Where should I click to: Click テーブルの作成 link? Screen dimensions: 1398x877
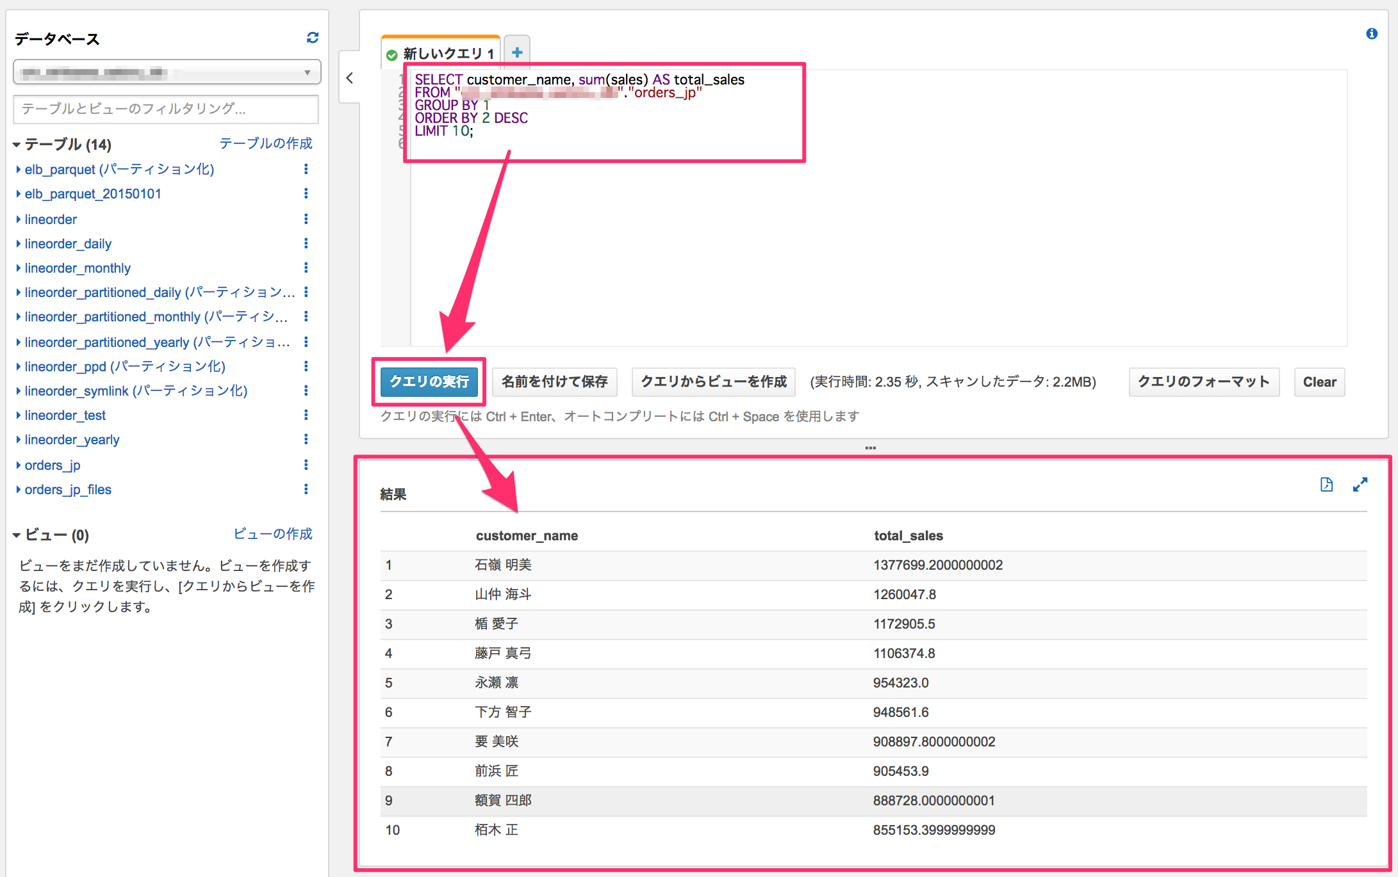pos(266,143)
